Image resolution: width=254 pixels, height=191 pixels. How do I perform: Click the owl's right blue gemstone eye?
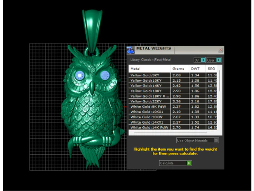105,75
